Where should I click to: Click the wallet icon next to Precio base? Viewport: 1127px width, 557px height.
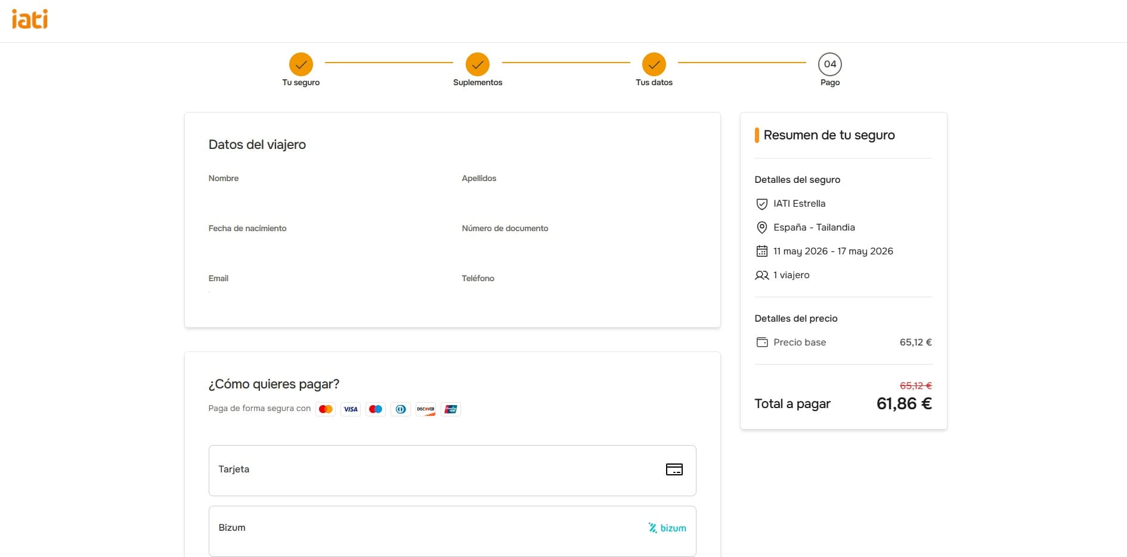761,342
